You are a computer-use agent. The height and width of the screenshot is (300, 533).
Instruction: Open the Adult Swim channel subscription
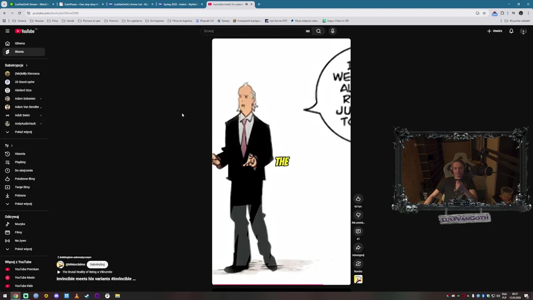click(24, 115)
